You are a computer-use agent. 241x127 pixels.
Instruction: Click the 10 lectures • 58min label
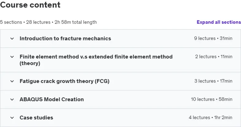click(212, 99)
